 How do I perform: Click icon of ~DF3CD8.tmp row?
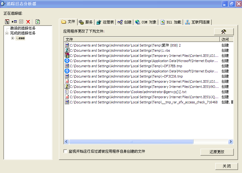click(x=67, y=76)
